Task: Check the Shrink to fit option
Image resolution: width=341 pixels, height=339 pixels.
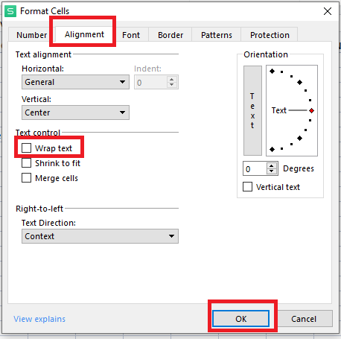Action: (26, 163)
